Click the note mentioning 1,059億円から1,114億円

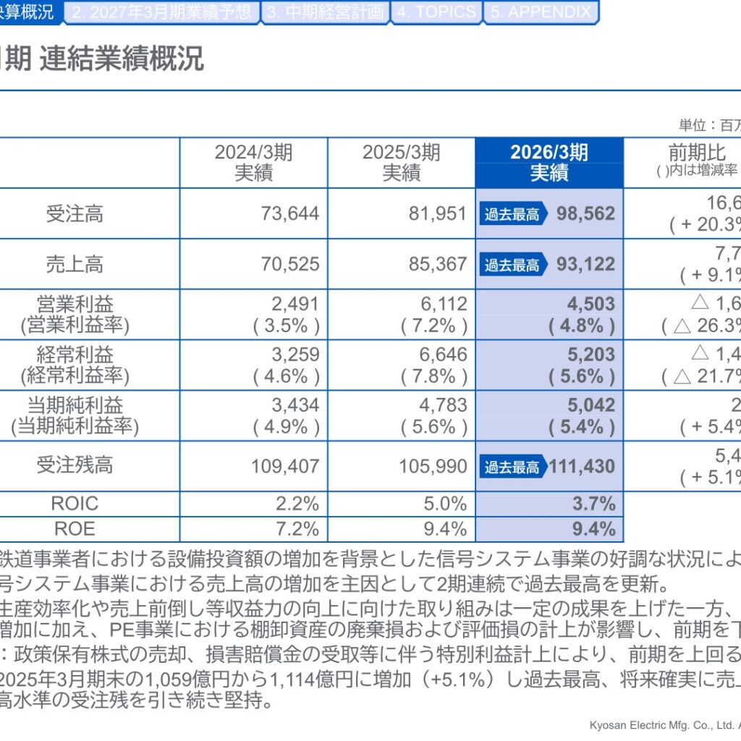point(370,680)
